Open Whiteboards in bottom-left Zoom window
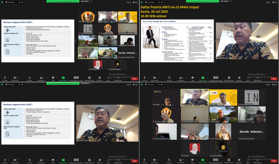This screenshot has height=164, width=279. coord(118,161)
